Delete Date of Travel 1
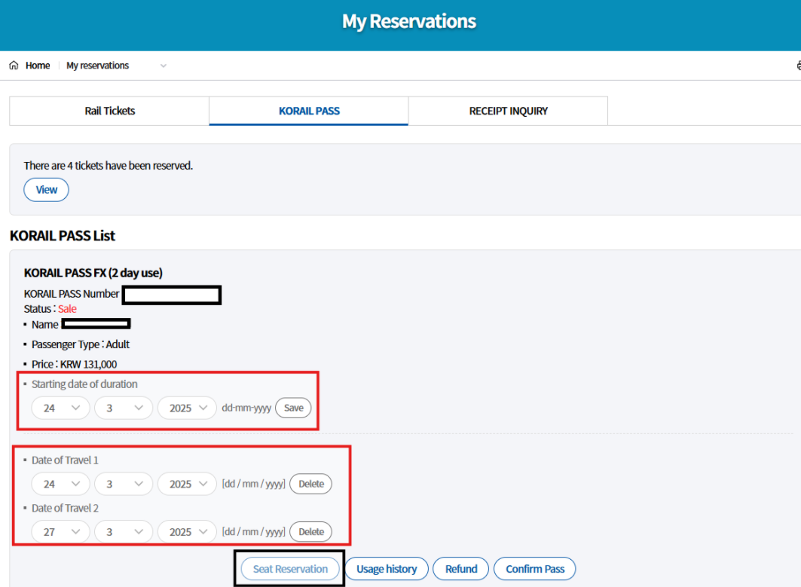 310,484
